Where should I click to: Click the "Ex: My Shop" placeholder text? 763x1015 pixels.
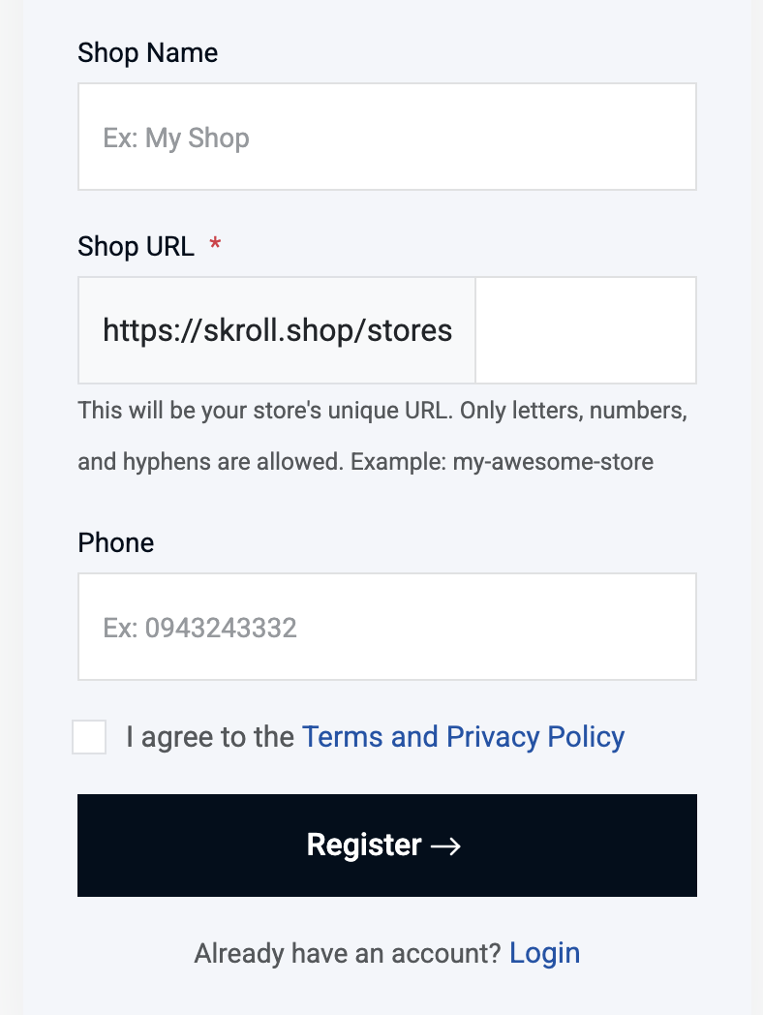[x=176, y=138]
